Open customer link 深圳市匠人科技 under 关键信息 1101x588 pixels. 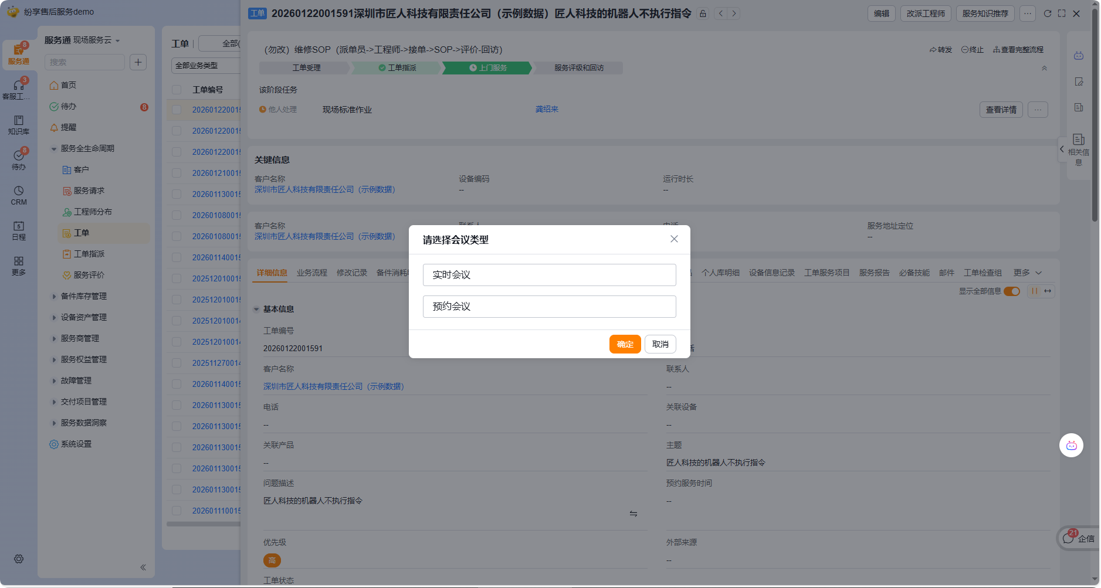tap(325, 190)
